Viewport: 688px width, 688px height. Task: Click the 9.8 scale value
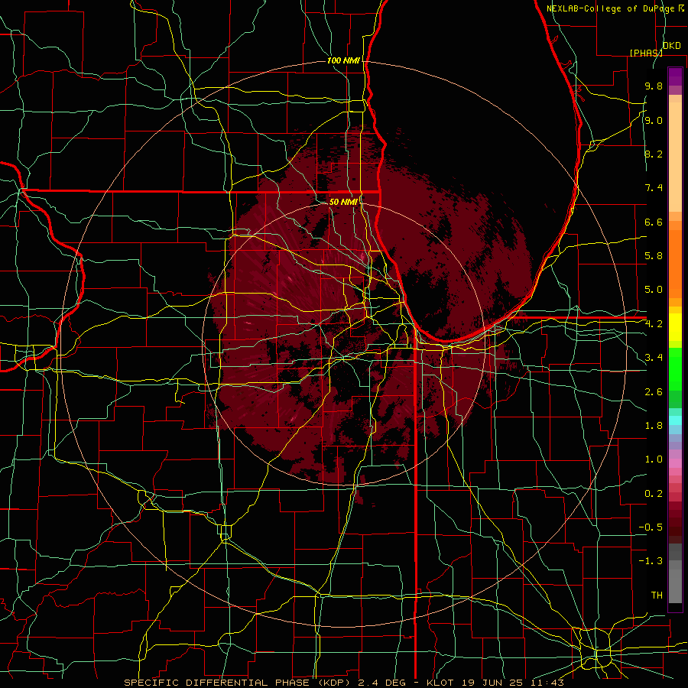[654, 86]
